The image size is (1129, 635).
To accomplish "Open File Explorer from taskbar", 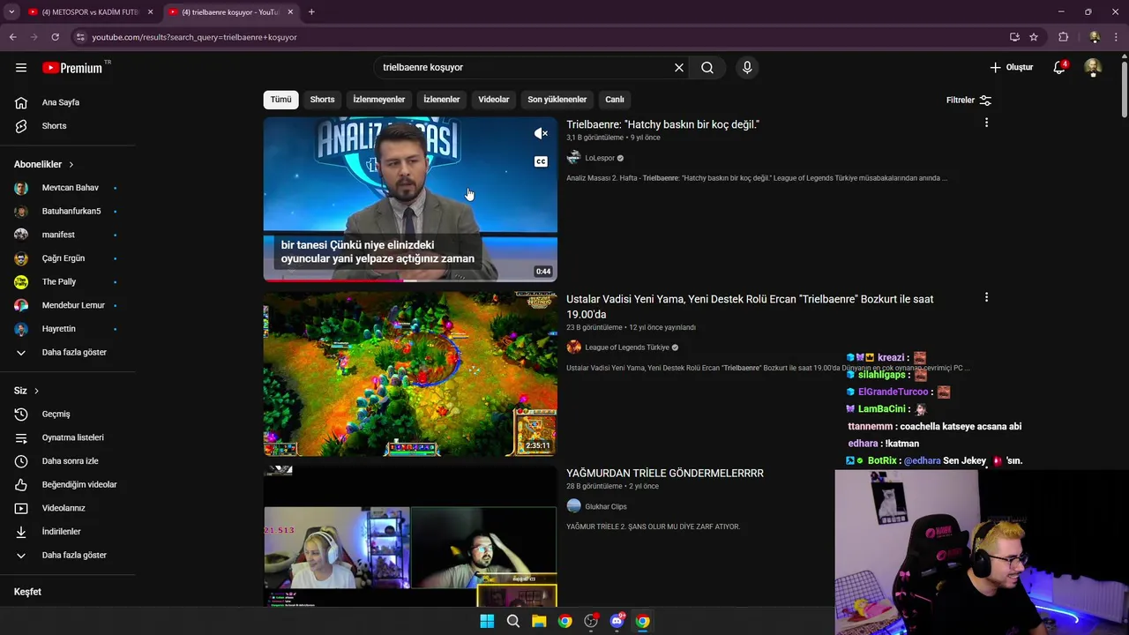I will [539, 621].
